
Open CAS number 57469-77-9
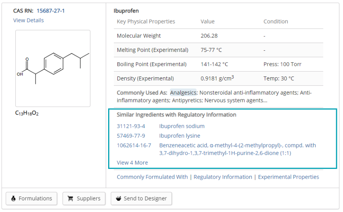click(x=131, y=136)
